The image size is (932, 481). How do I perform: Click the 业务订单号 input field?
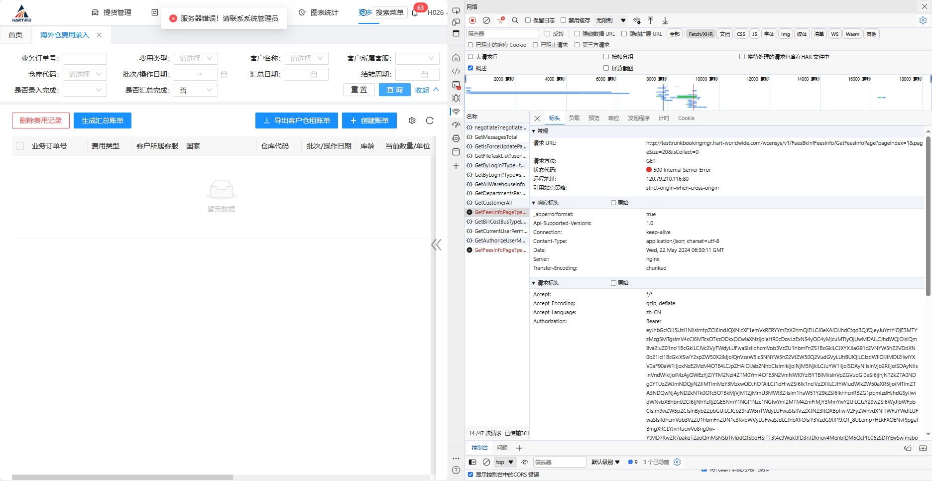[x=85, y=58]
